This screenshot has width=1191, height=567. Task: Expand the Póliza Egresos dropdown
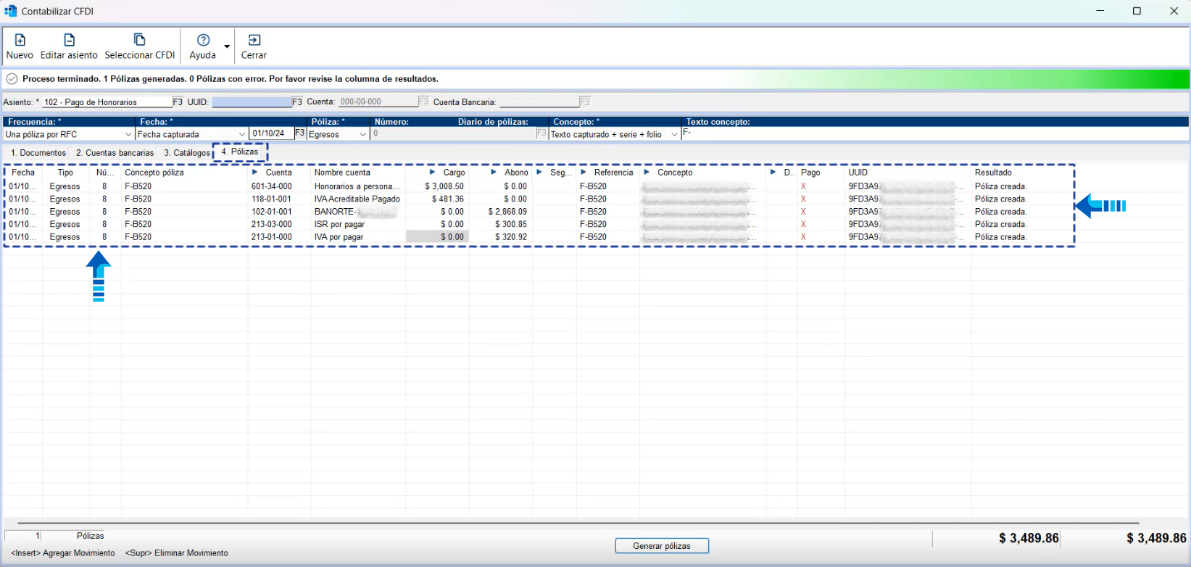363,135
